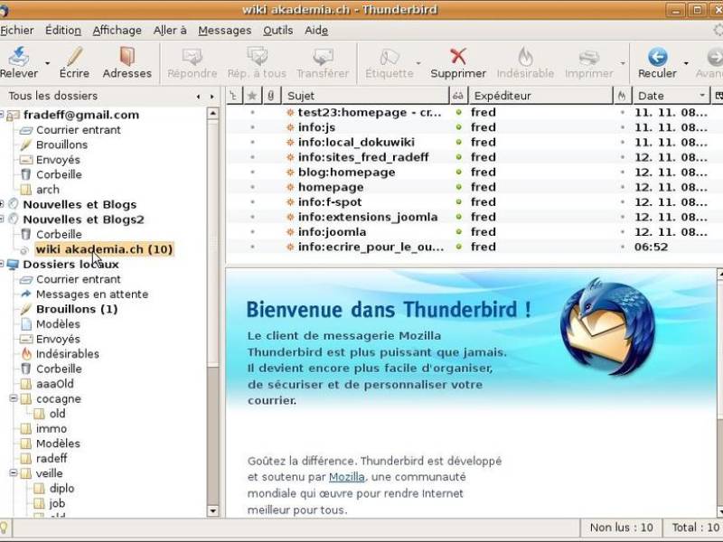The height and width of the screenshot is (542, 723).
Task: Go back with Reculer arrow
Action: [658, 57]
